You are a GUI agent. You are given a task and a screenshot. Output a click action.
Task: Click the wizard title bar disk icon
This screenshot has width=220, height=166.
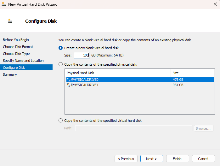click(x=4, y=4)
